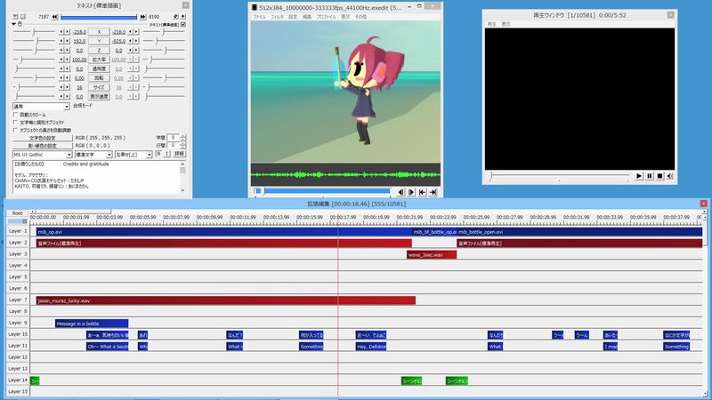Click X parameter button in text settings

[x=99, y=32]
